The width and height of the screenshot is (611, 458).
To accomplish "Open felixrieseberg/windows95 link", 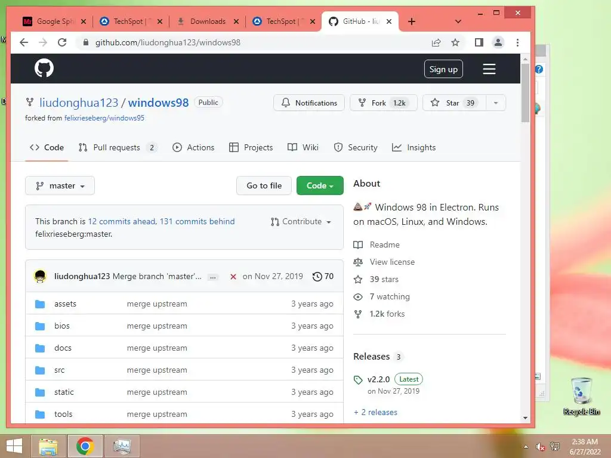I will [x=104, y=118].
